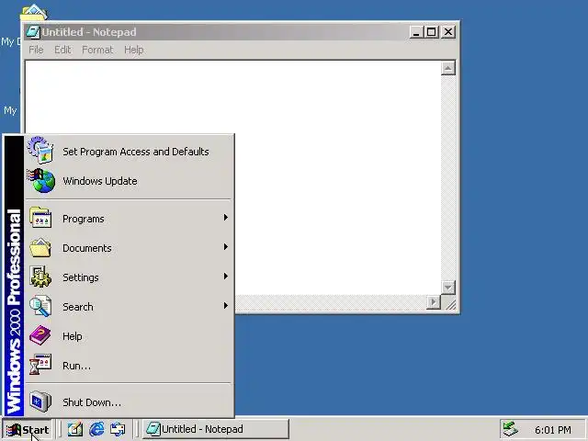Open the Notepad Help menu
Viewport: 588px width, 441px height.
134,50
